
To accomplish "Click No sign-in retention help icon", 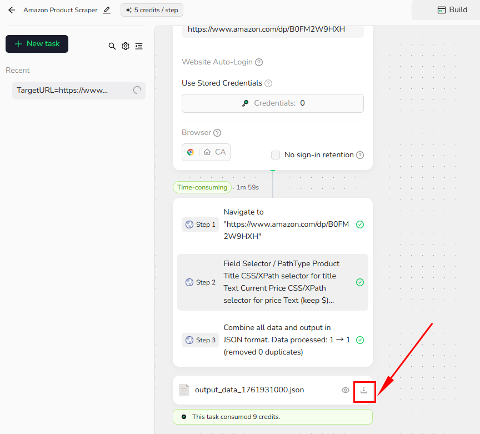I will [x=360, y=155].
